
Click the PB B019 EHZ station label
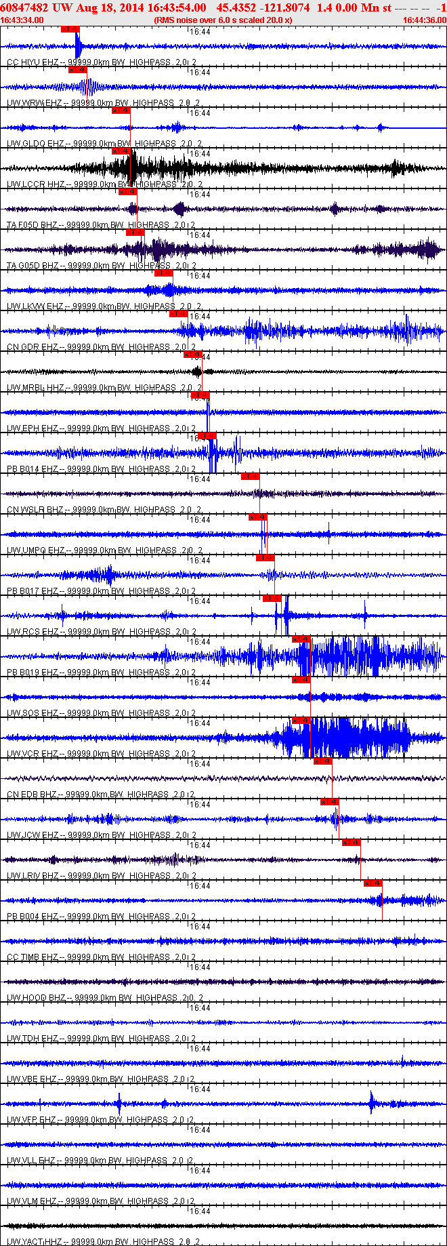(33, 672)
